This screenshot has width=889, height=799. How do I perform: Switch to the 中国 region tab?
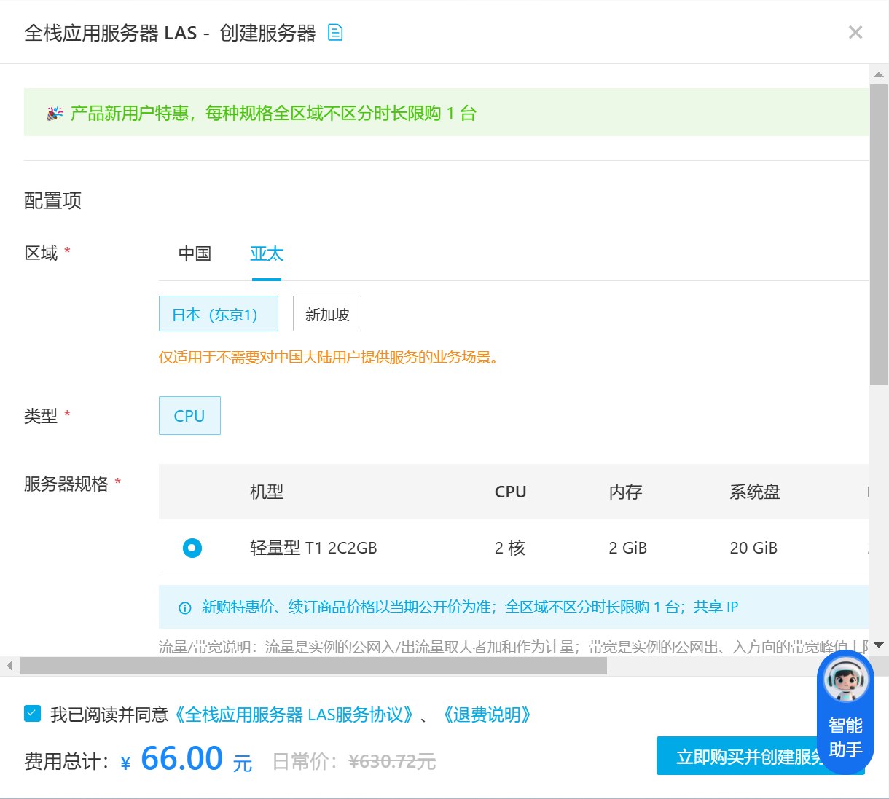194,253
